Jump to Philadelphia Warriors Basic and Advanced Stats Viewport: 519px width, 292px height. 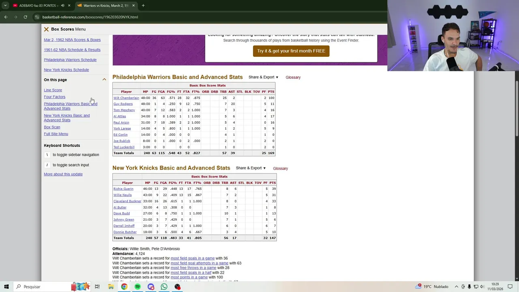click(x=71, y=106)
